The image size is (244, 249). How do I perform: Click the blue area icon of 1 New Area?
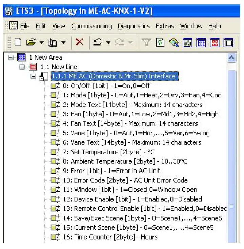point(21,57)
